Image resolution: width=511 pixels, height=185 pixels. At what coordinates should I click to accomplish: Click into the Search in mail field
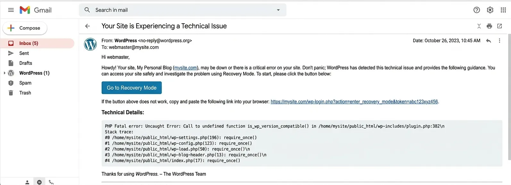point(183,10)
